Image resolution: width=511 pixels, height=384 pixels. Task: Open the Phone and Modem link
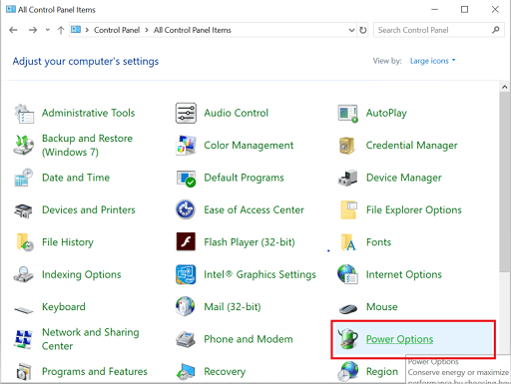pos(249,339)
